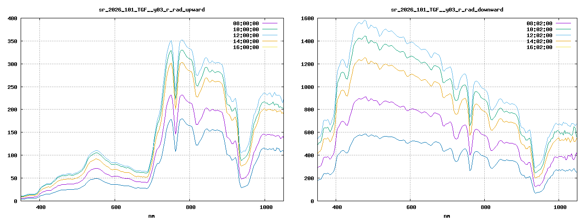Toggle the 12:00:00 legend label in upward plot
This screenshot has width=587, height=220.
(246, 35)
